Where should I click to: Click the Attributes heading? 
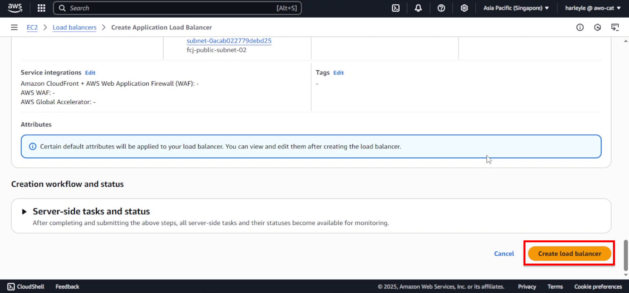[x=36, y=125]
